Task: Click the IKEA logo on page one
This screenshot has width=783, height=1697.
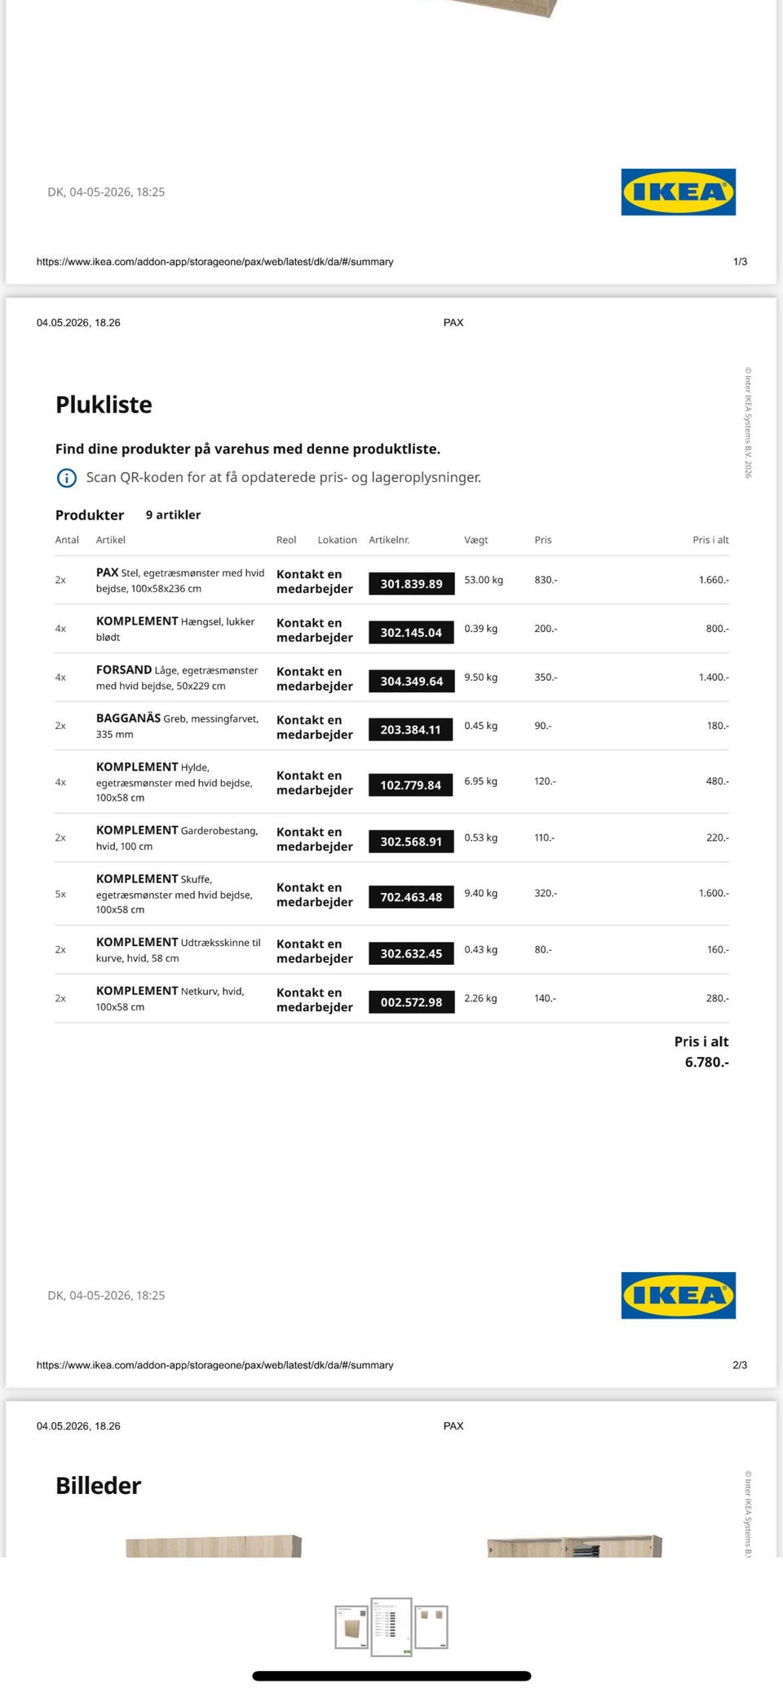Action: (x=678, y=192)
